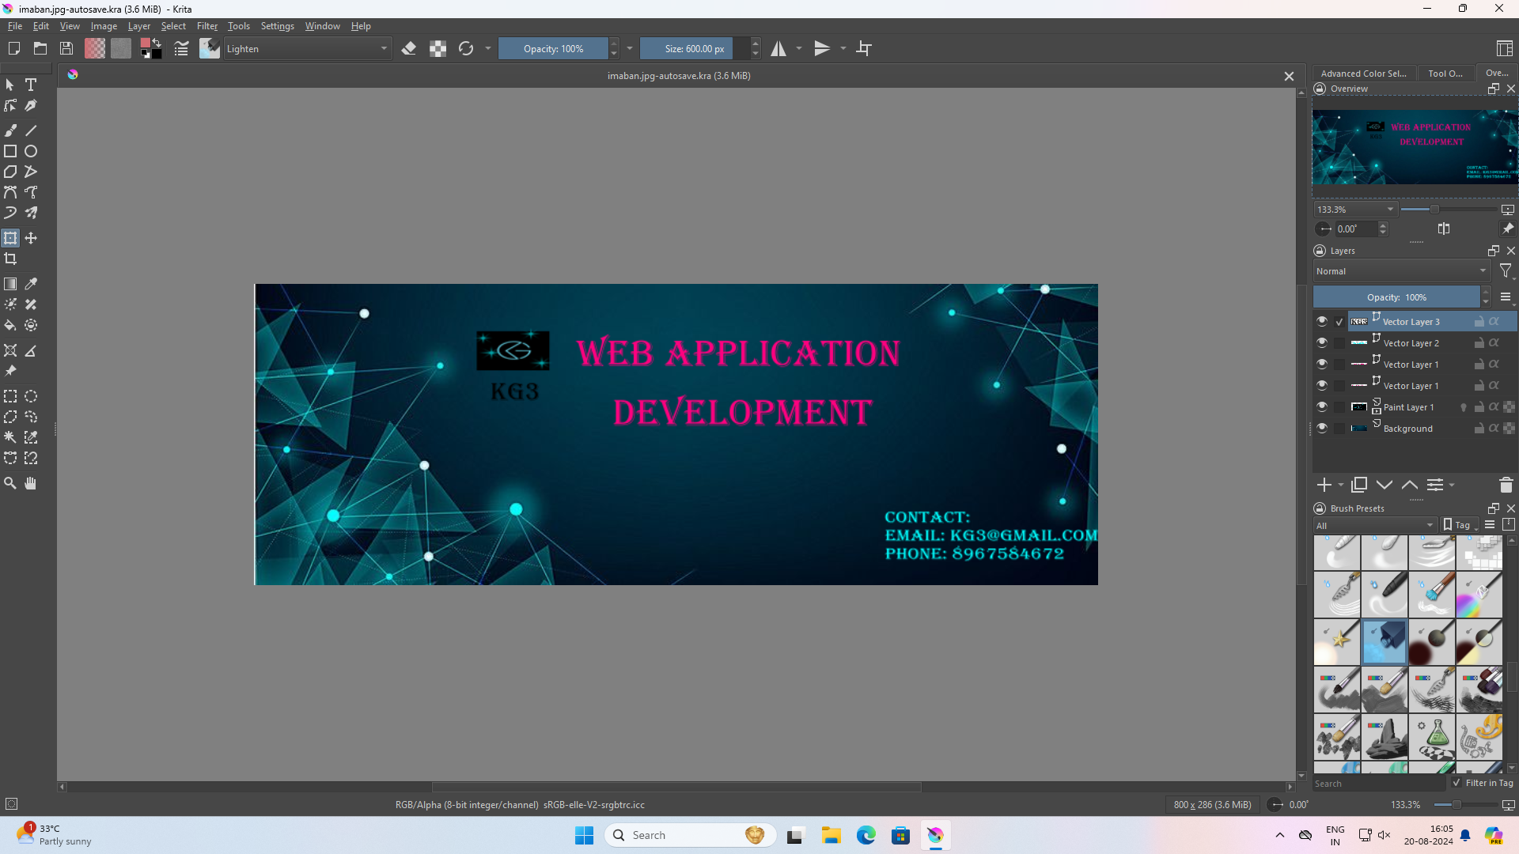Open the Delete Layer trash icon

click(1506, 485)
